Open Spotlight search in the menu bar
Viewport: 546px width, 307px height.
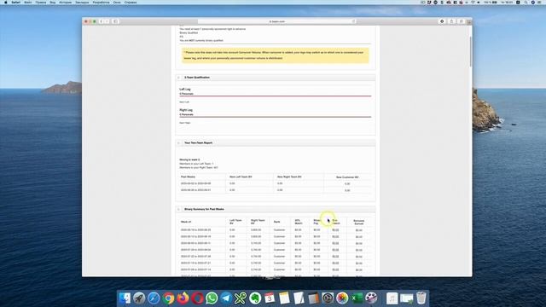click(526, 3)
